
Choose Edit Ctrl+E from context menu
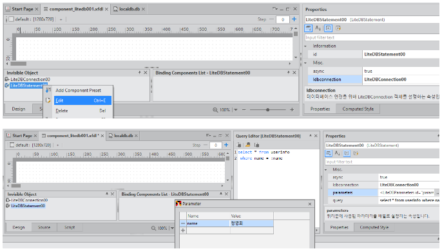click(82, 100)
